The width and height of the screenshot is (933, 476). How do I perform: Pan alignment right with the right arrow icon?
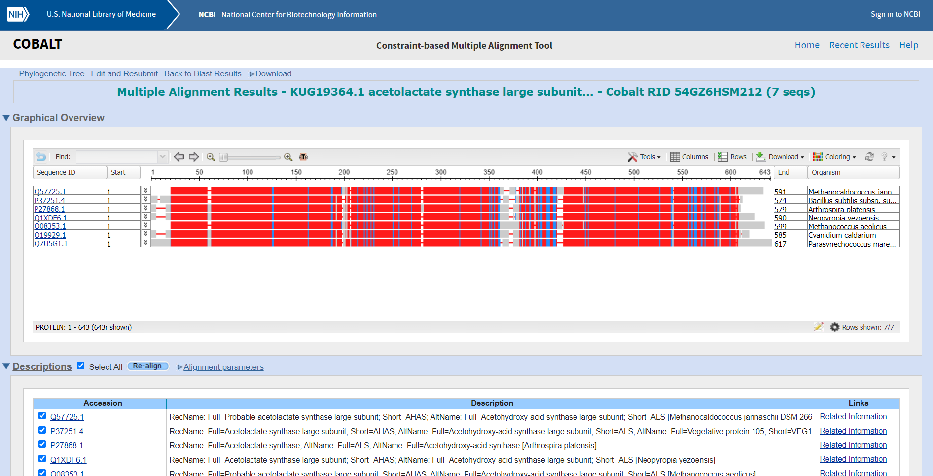tap(194, 157)
